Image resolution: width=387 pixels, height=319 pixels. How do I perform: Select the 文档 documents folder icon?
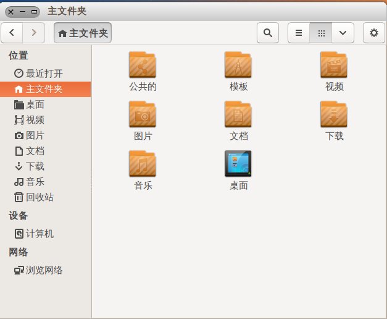pyautogui.click(x=238, y=114)
